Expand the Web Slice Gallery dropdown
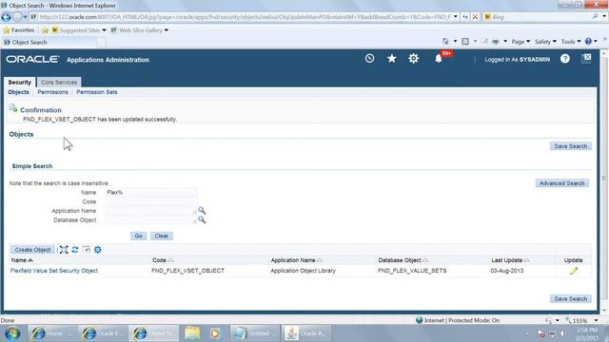This screenshot has height=342, width=609. (167, 30)
